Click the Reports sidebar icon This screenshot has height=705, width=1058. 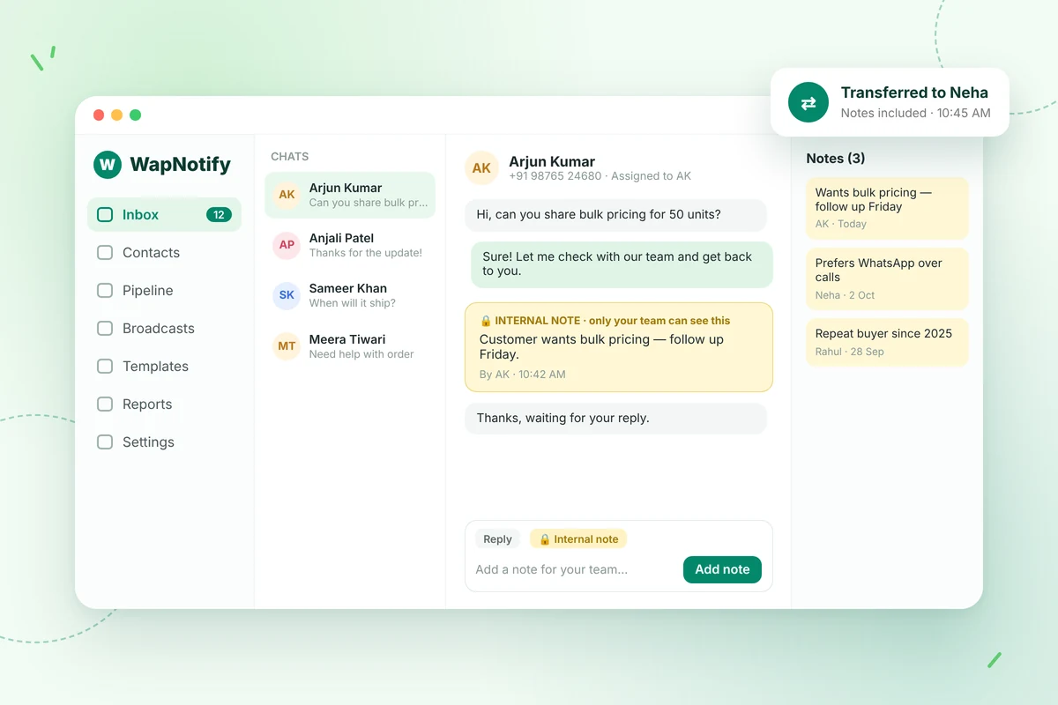[x=105, y=404]
